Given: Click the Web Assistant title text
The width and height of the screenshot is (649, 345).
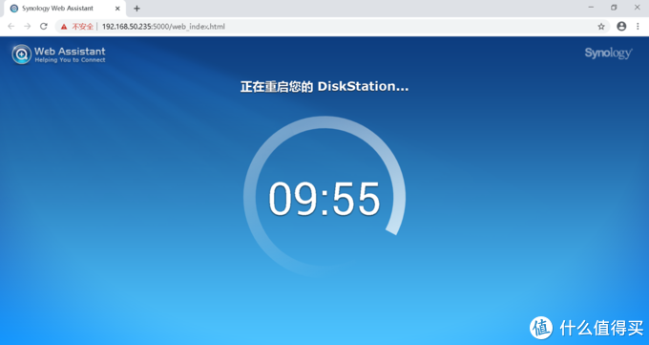Looking at the screenshot, I should coord(70,51).
